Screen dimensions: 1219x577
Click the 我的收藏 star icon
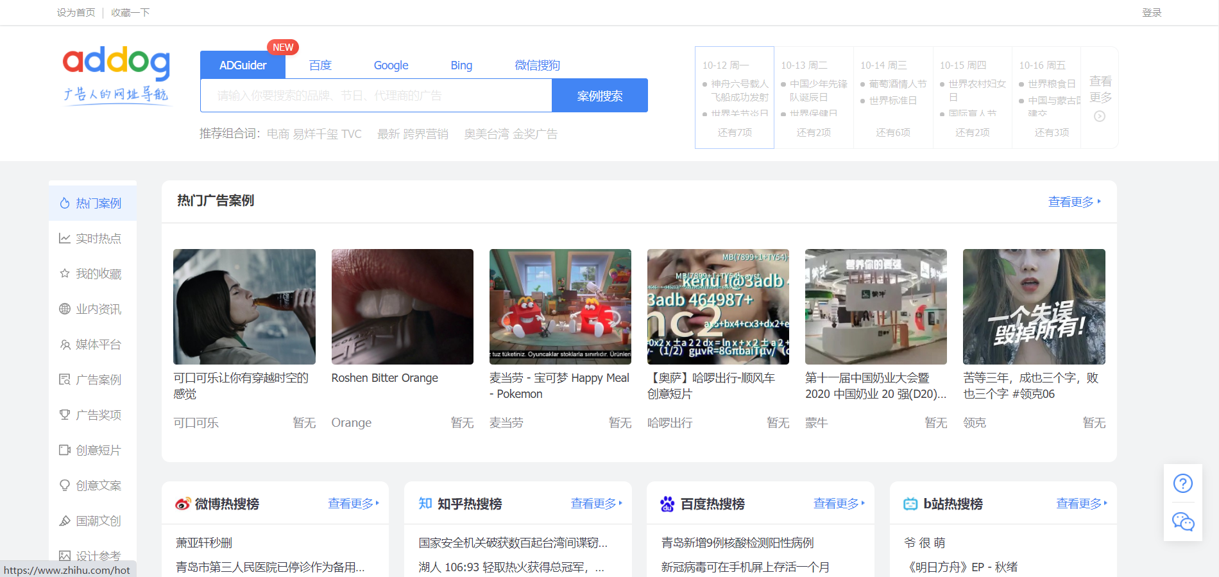click(65, 274)
